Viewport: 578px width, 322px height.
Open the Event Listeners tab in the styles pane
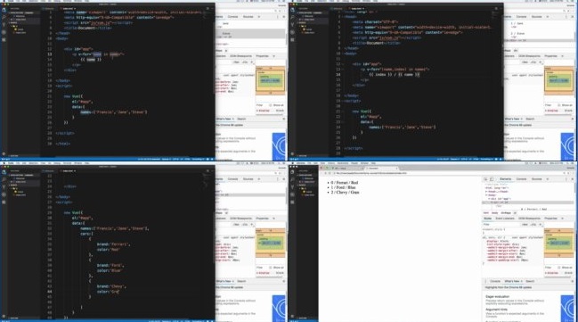click(x=505, y=219)
